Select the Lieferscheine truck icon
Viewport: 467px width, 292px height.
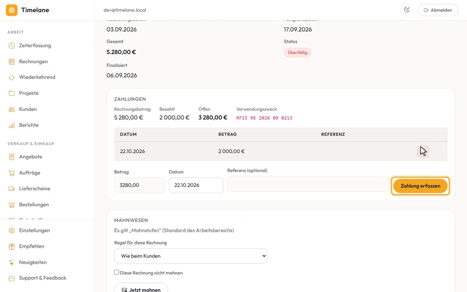point(12,189)
